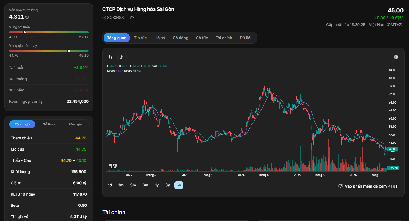The width and height of the screenshot is (409, 221).
Task: Add SCS to favorites with star icon
Action: (132, 18)
